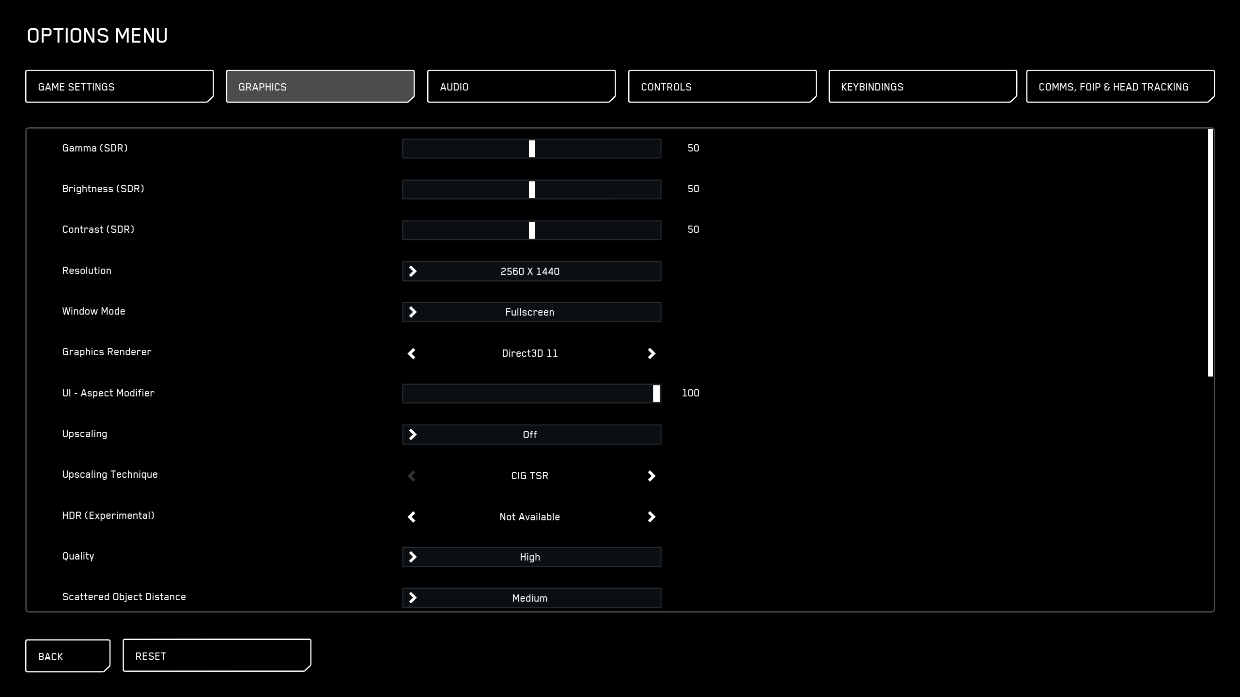Click the left arrow beside Direct3D 11
This screenshot has height=697, width=1240.
[412, 353]
